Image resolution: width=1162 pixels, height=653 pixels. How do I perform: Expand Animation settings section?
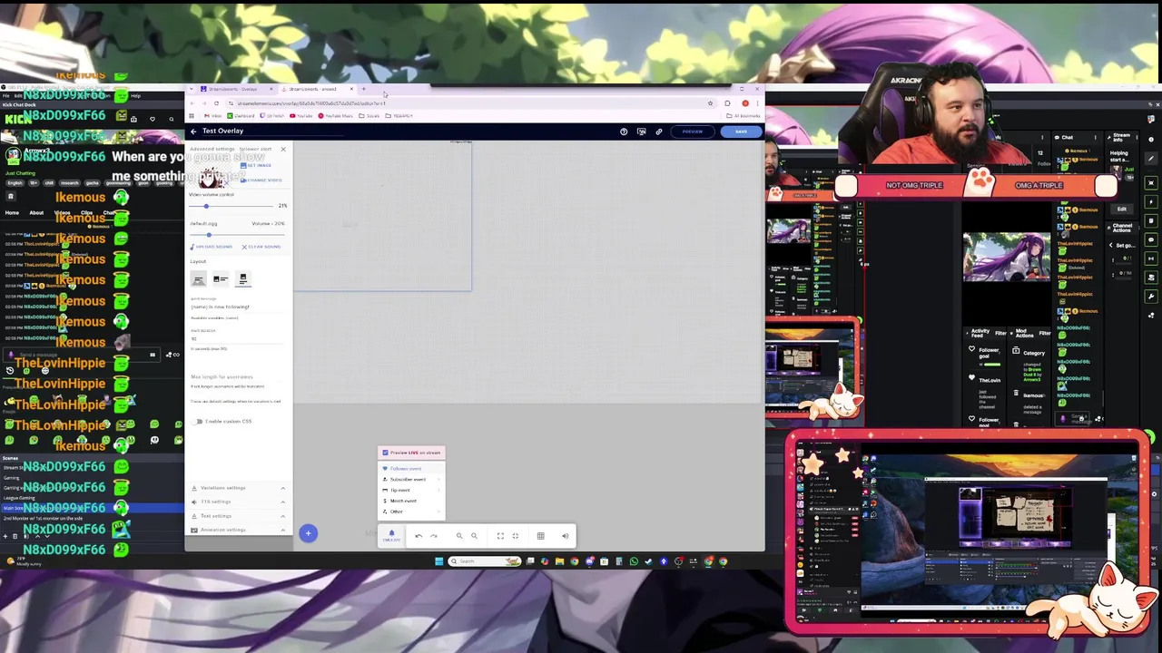238,530
